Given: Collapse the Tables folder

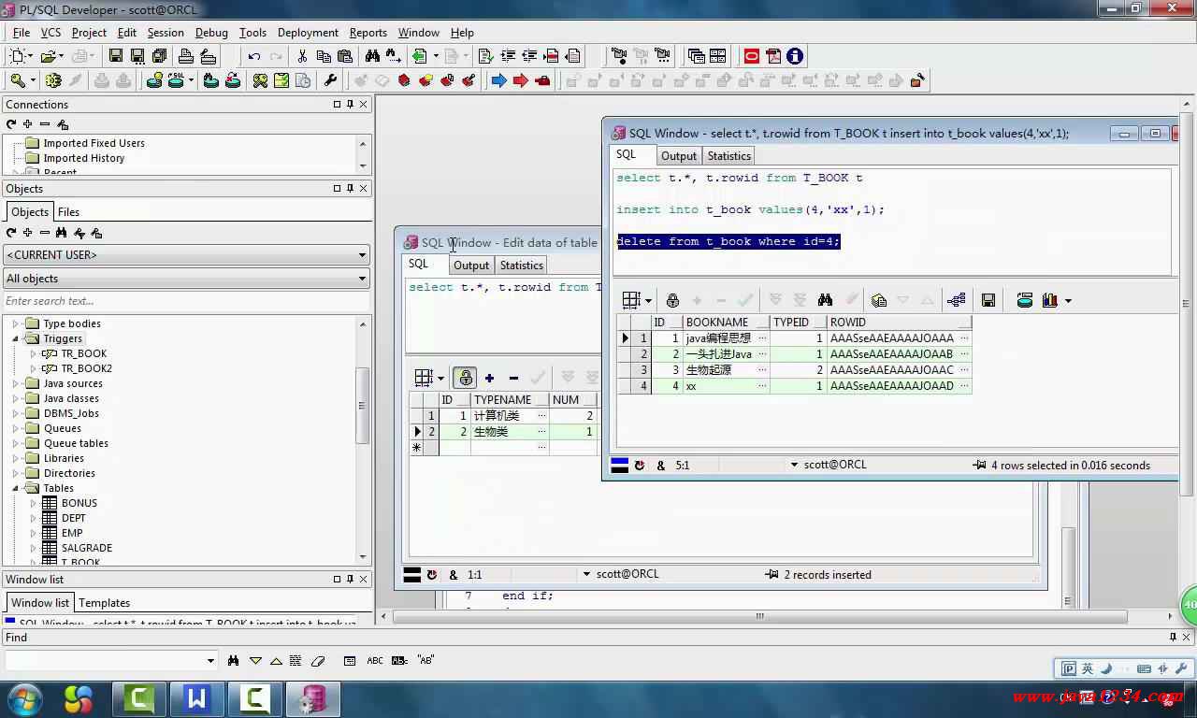Looking at the screenshot, I should [15, 488].
